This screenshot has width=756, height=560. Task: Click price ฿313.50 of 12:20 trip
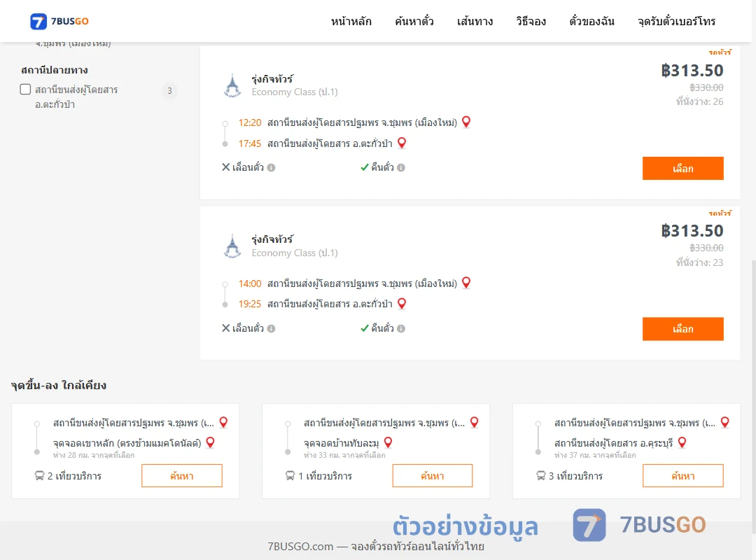(x=692, y=71)
